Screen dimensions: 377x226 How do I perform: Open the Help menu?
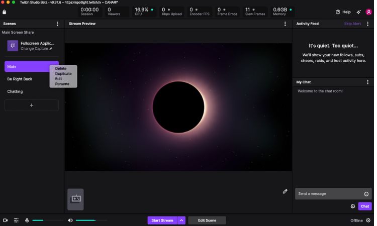click(x=343, y=12)
